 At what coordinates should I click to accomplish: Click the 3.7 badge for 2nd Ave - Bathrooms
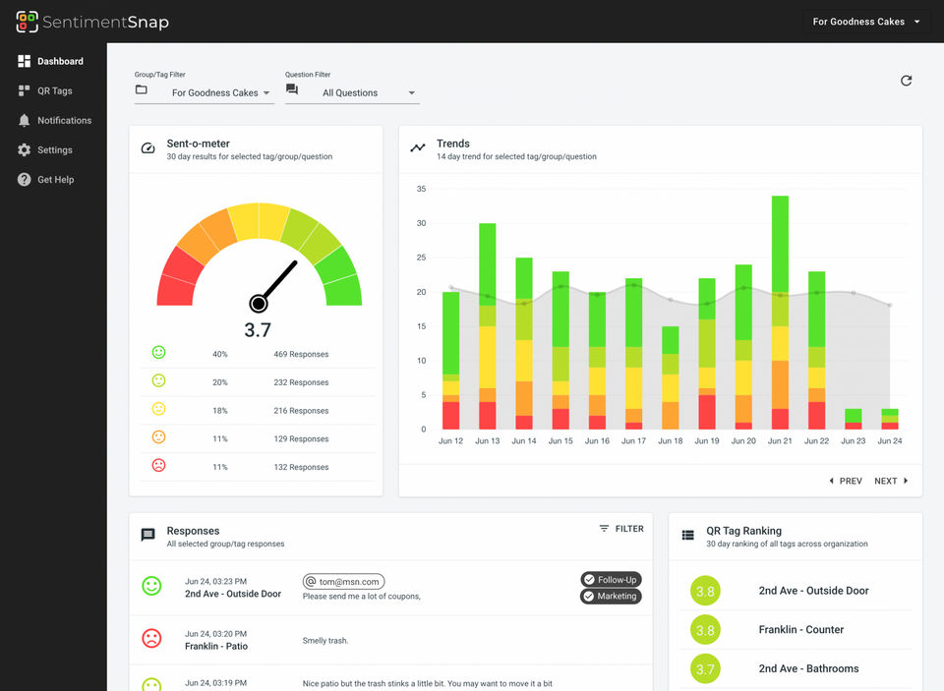[x=705, y=668]
